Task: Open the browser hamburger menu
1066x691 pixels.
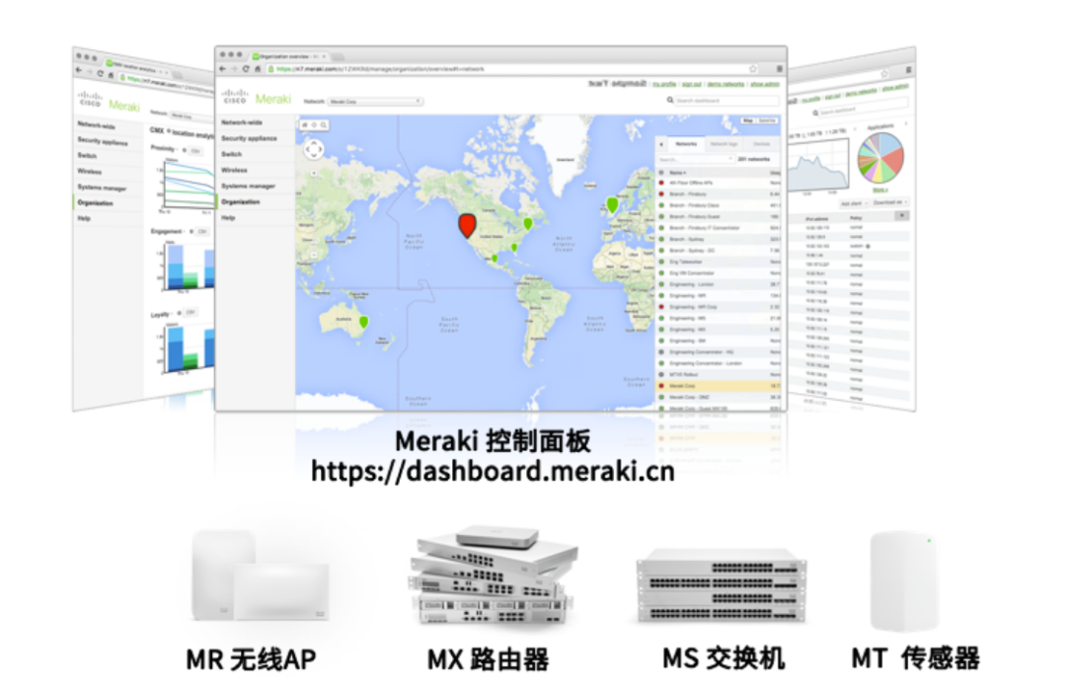Action: [779, 69]
